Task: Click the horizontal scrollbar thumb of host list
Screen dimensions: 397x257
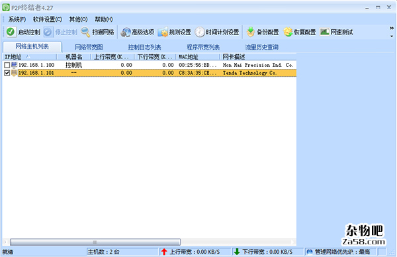Action: click(95, 242)
